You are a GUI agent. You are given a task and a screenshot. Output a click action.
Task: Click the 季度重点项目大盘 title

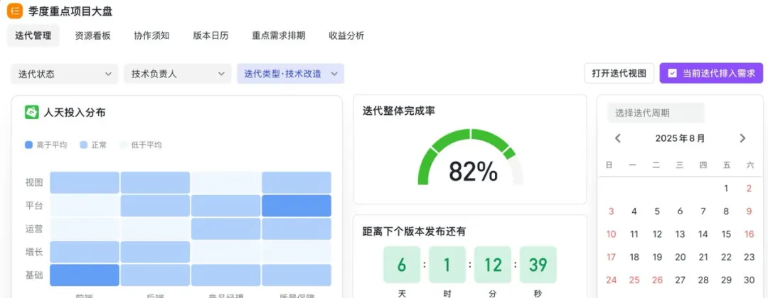(x=70, y=10)
